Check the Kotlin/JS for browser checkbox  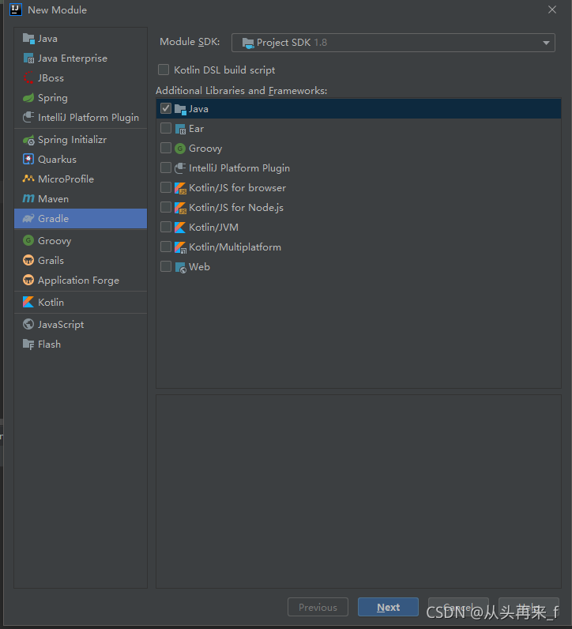click(x=166, y=187)
